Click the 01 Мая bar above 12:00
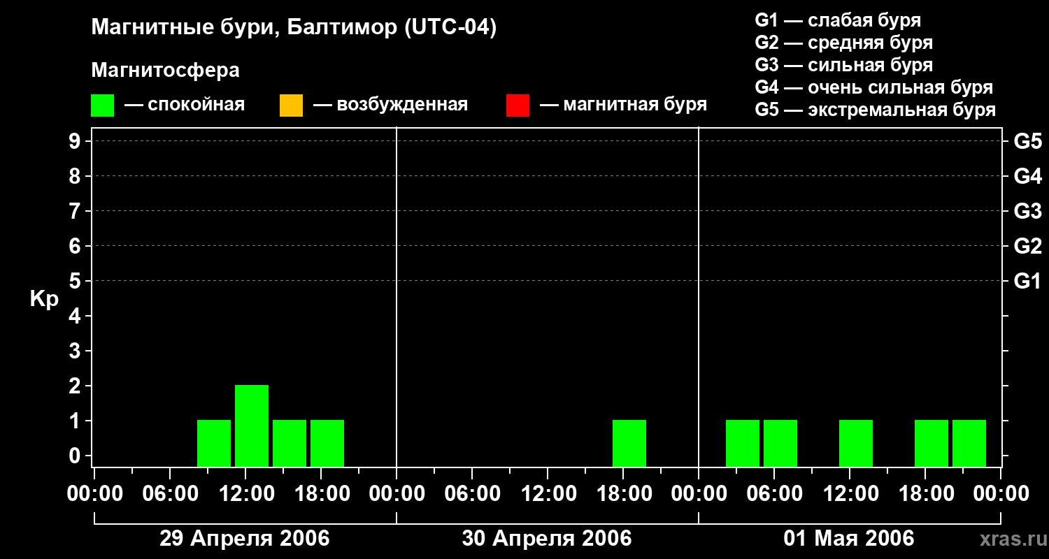Image resolution: width=1049 pixels, height=559 pixels. pos(856,443)
